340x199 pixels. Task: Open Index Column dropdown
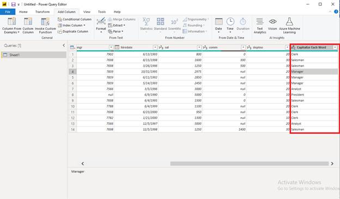coord(71,26)
